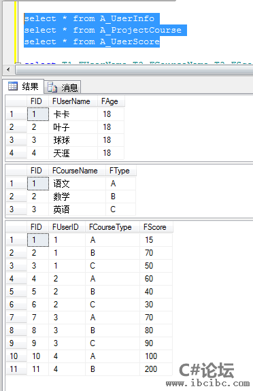Select row header 10 in score table
The height and width of the screenshot is (391, 253).
coord(16,356)
